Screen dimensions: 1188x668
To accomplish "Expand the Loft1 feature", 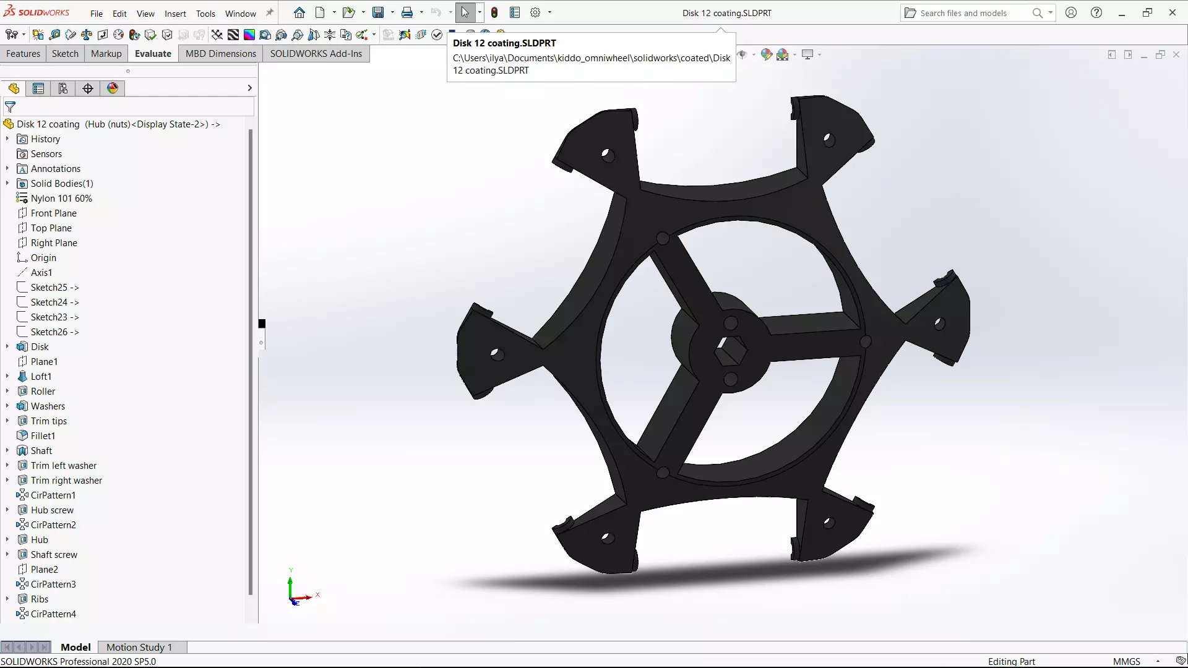I will [x=7, y=376].
